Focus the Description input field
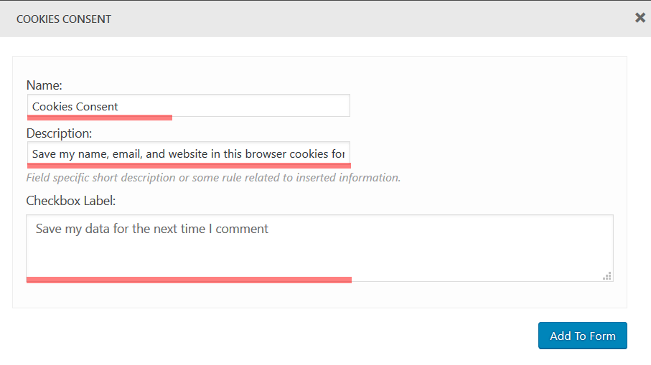Viewport: 651px width, 365px height. click(x=188, y=153)
